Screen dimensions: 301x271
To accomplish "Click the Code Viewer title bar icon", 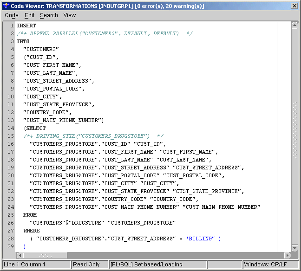I will [6, 6].
